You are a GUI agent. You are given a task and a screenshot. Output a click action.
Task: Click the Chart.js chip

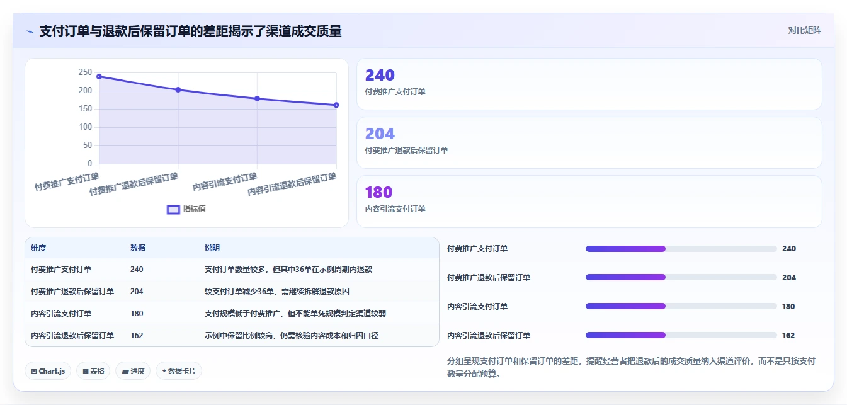pos(48,371)
